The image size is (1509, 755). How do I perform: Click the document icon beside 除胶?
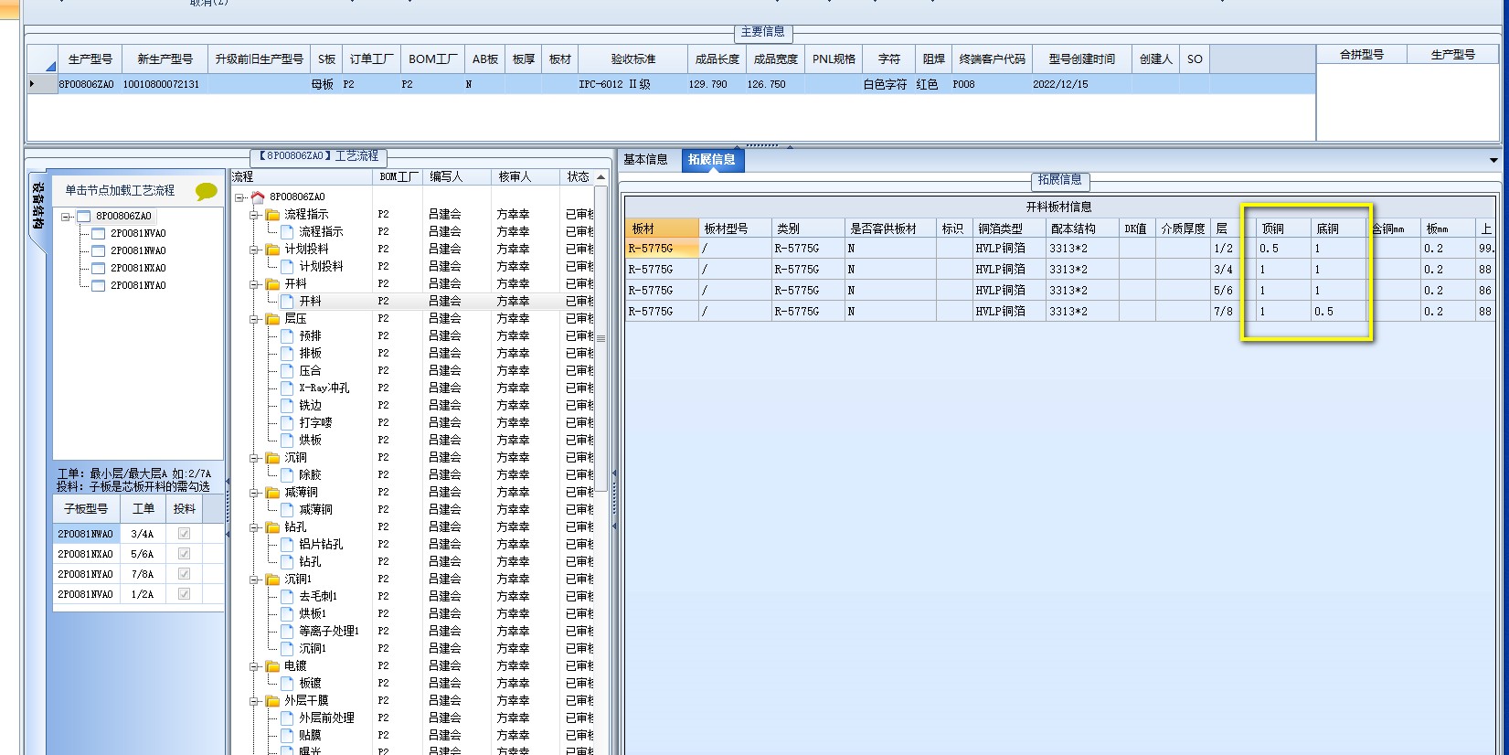tap(287, 474)
